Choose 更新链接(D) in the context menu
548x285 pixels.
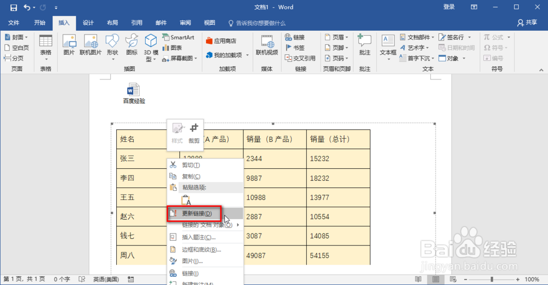click(x=205, y=213)
